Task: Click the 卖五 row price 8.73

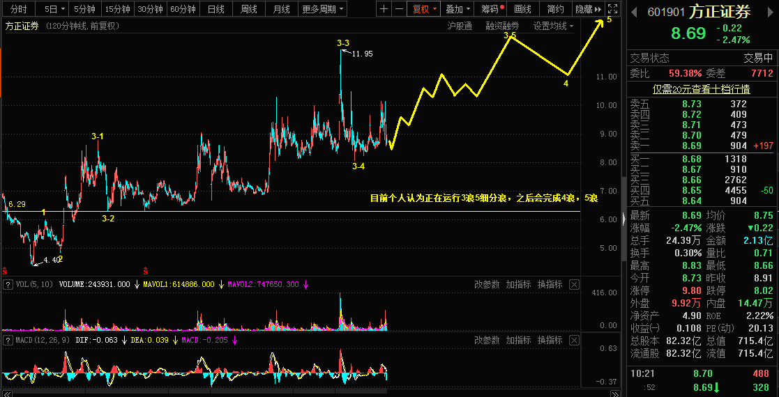Action: click(692, 104)
